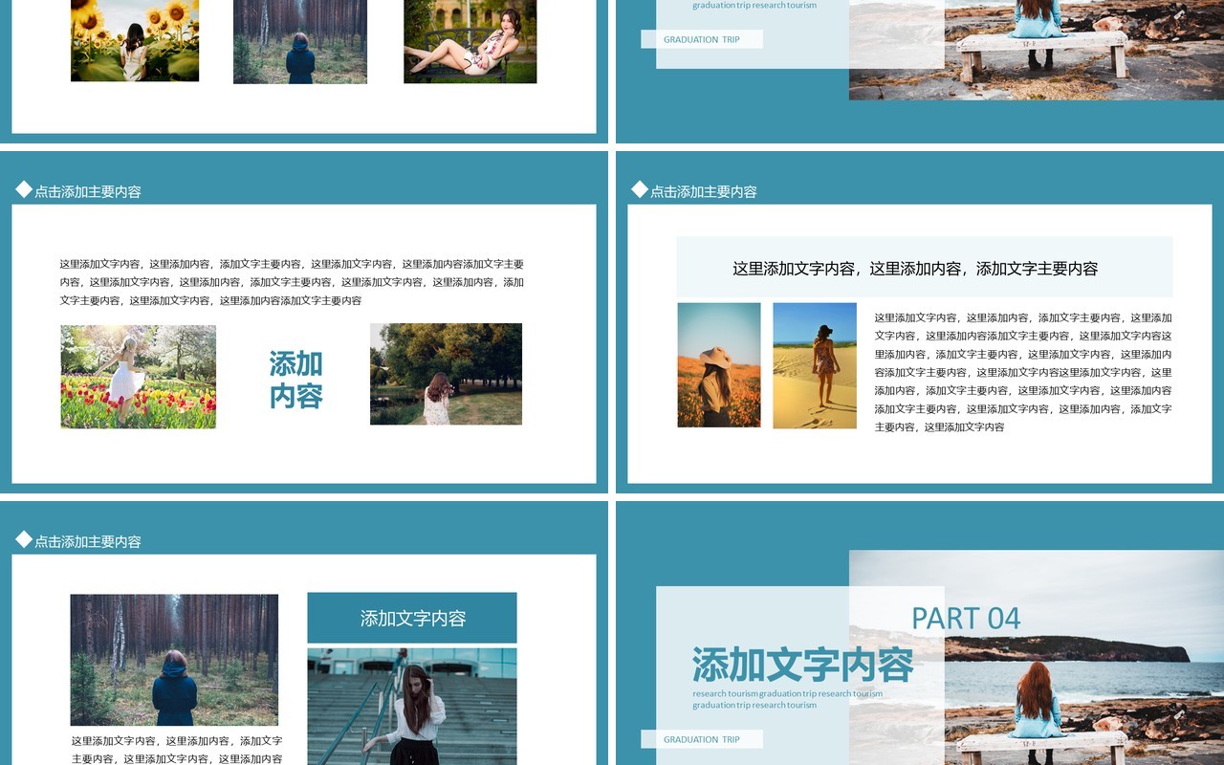Click the 点击添加主要内容 heading above the tulip slide

point(88,191)
